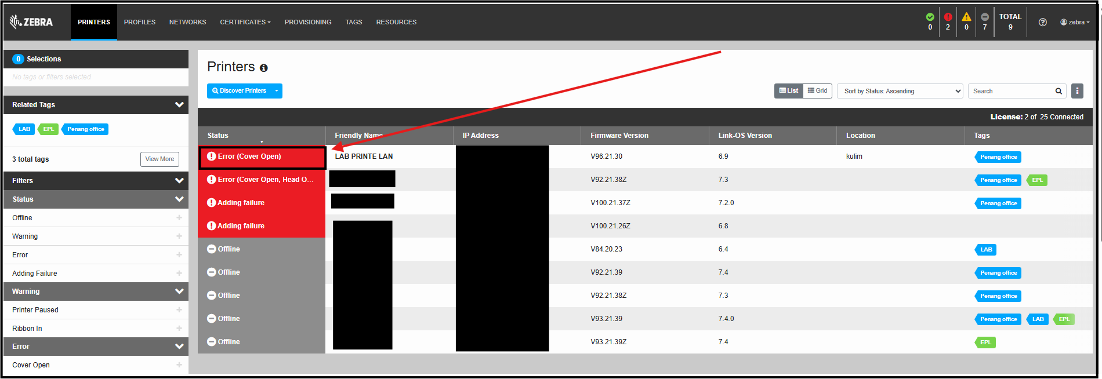This screenshot has width=1102, height=379.
Task: Click the Zebra logo in the header
Action: pos(31,22)
